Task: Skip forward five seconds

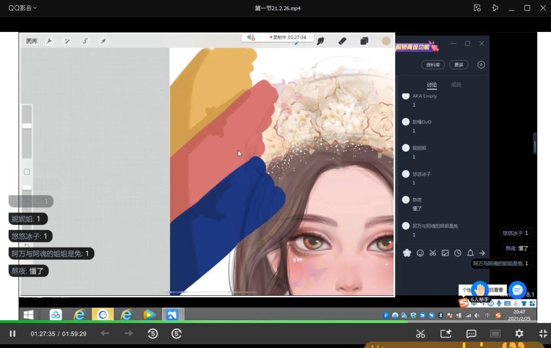Action: click(x=176, y=334)
